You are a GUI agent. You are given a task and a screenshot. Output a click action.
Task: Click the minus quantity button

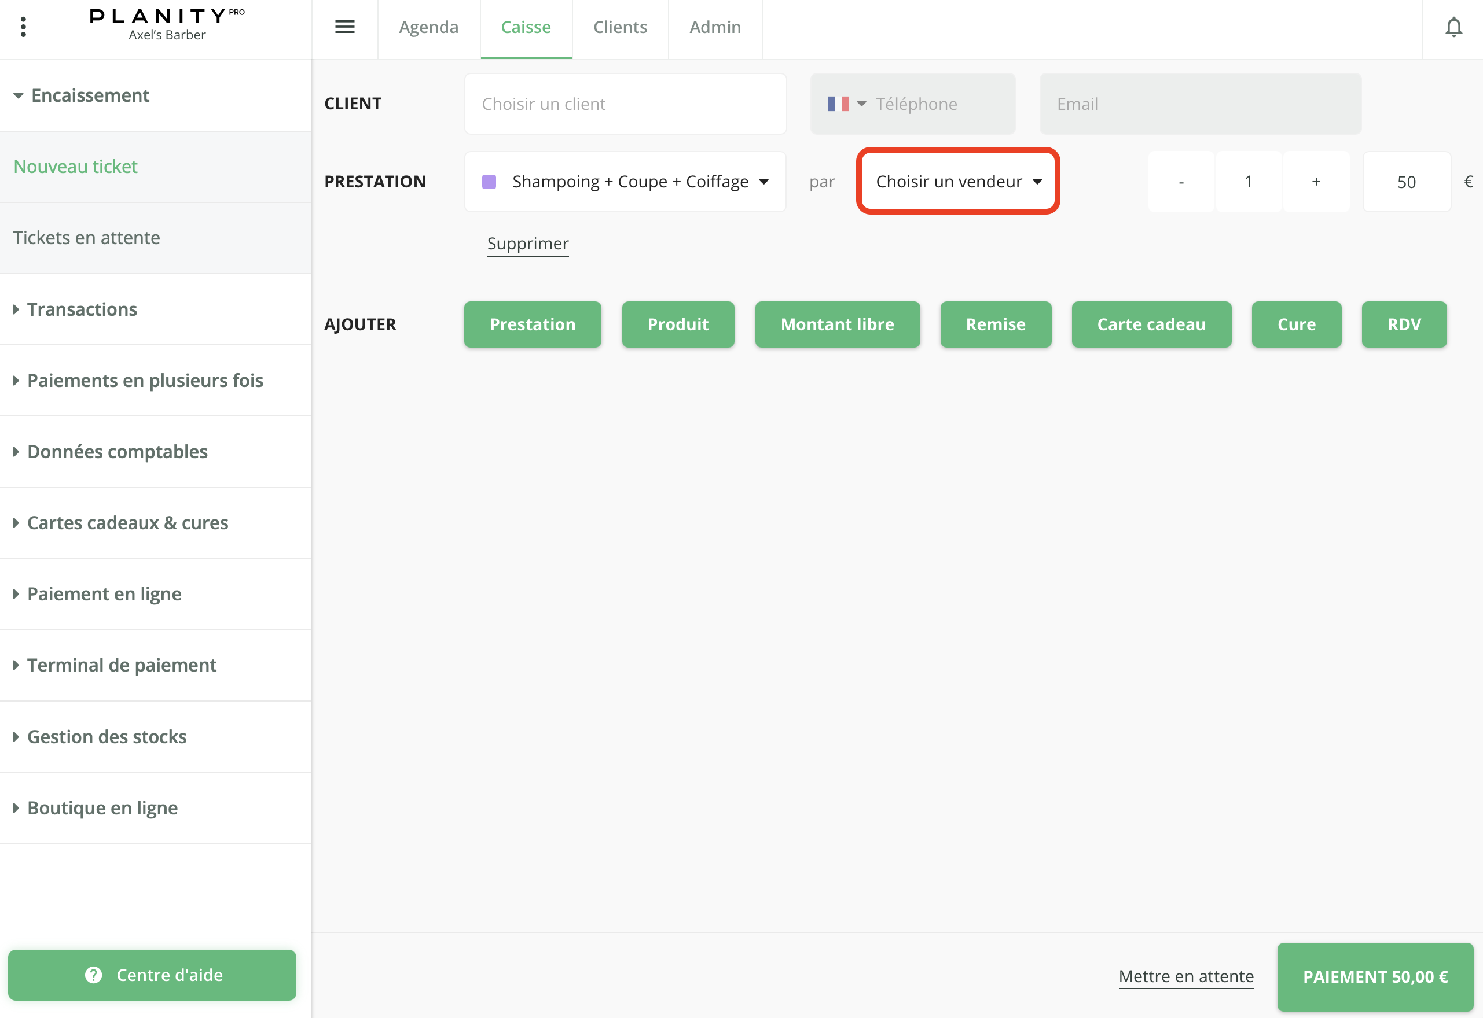click(x=1181, y=182)
